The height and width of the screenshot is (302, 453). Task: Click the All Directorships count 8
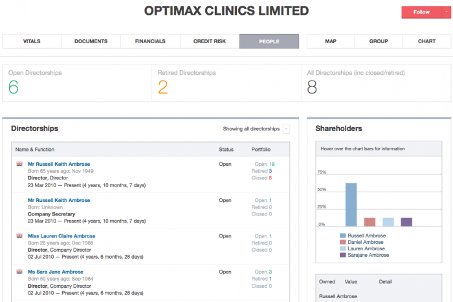312,87
